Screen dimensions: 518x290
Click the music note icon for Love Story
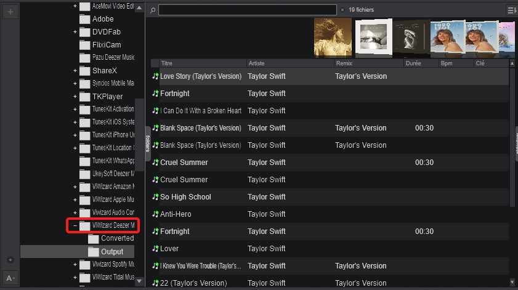[155, 76]
